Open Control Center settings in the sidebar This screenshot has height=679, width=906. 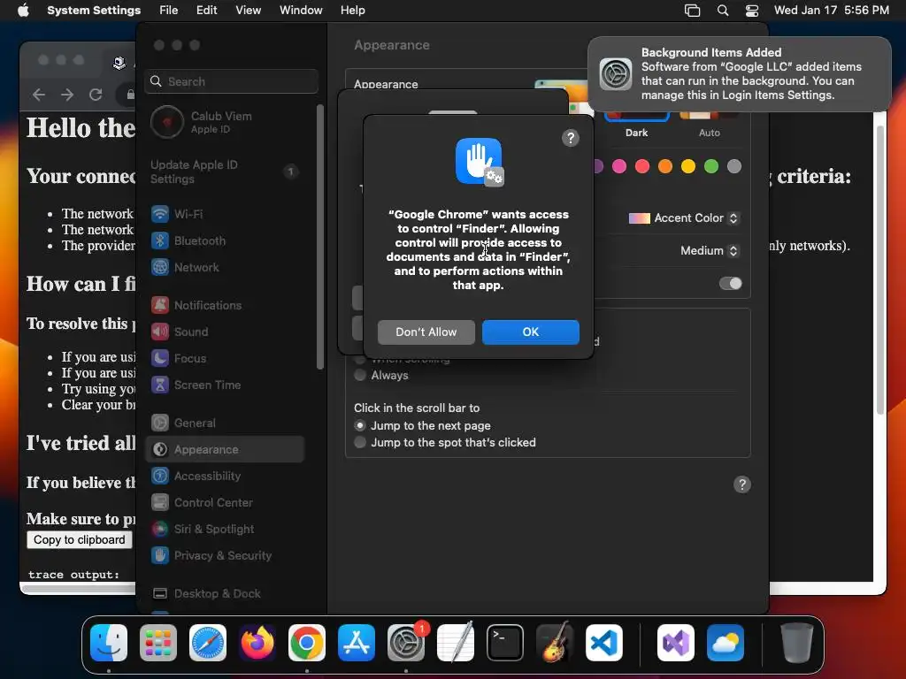[226, 503]
